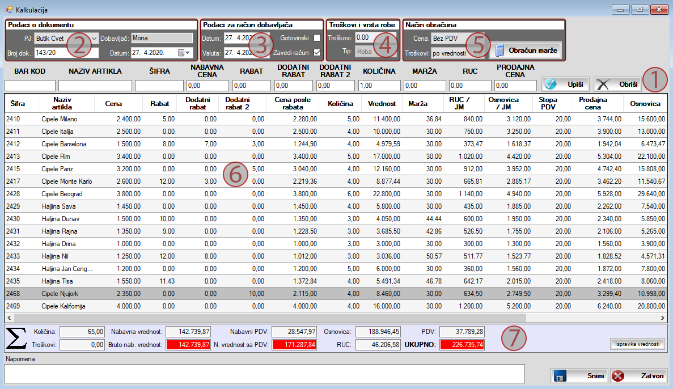This screenshot has width=673, height=389.
Task: Click the N. vrednost sa PDV value 171.287,84
Action: click(x=294, y=345)
